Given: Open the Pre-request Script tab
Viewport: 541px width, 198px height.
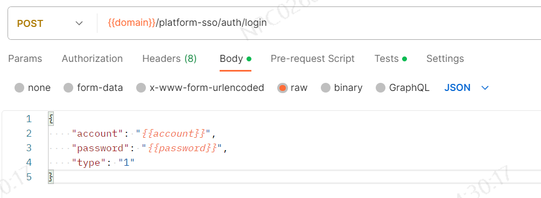Looking at the screenshot, I should [313, 59].
